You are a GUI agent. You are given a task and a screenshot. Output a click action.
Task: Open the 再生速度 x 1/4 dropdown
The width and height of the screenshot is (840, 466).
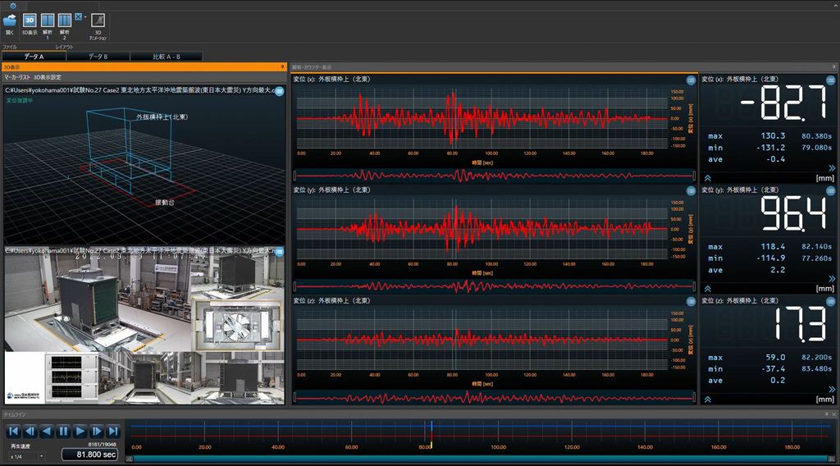point(26,456)
